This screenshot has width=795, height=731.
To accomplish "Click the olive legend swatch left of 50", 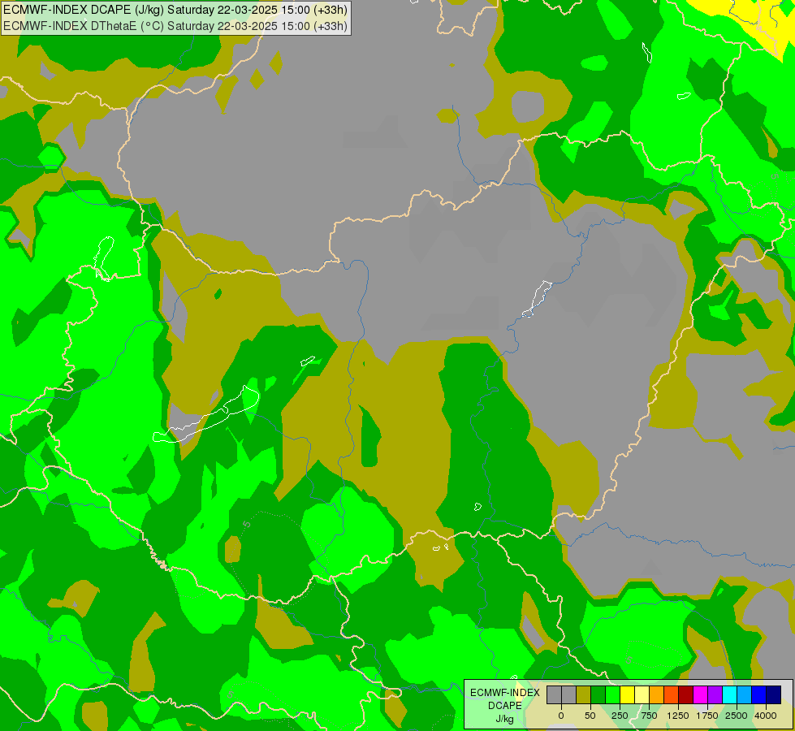I will tap(584, 694).
